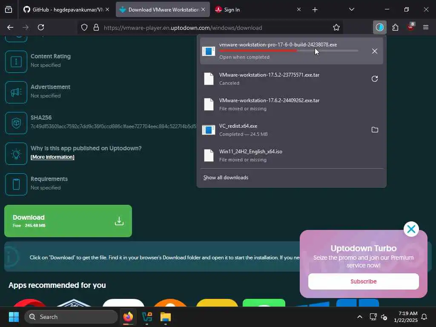Click the Firefox View icon in tab bar

tap(9, 10)
